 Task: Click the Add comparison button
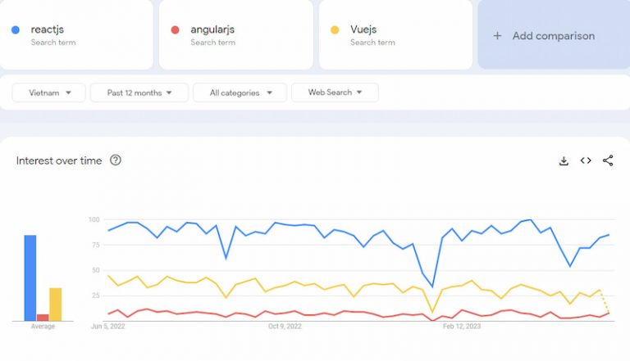click(553, 36)
